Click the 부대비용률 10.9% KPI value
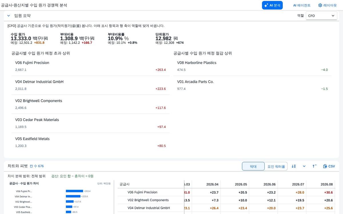The image size is (343, 214). (118, 39)
